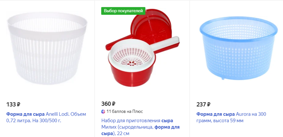
Task: Open the blue Aurora cheese mold photo
Action: pos(239,48)
